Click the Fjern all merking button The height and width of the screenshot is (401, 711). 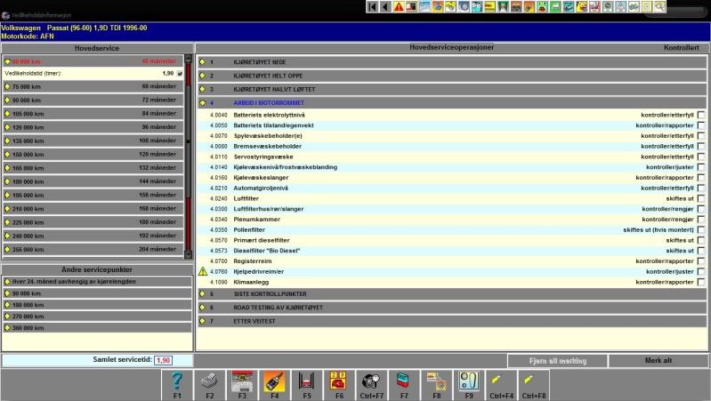pyautogui.click(x=557, y=361)
